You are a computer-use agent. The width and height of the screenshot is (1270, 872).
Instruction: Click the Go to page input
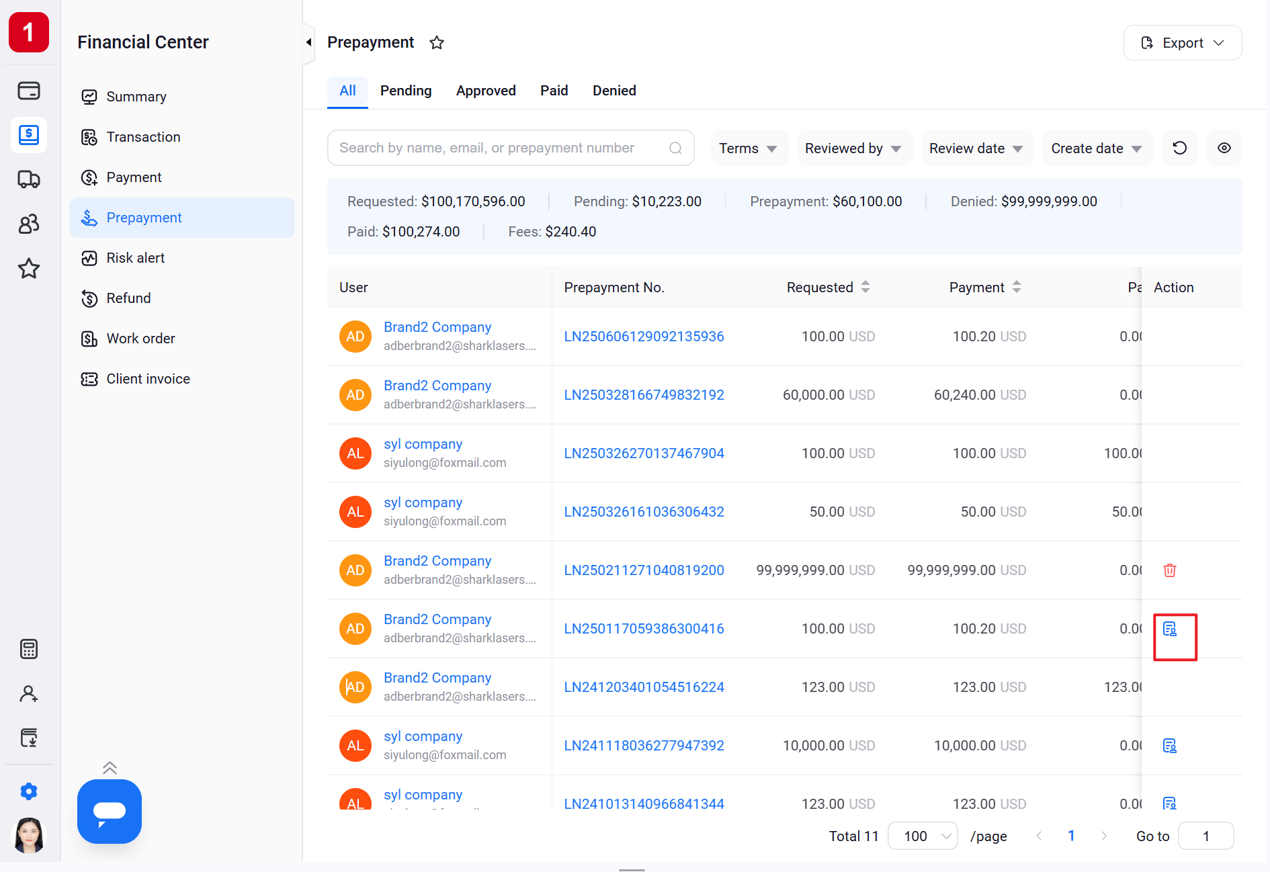click(x=1206, y=836)
